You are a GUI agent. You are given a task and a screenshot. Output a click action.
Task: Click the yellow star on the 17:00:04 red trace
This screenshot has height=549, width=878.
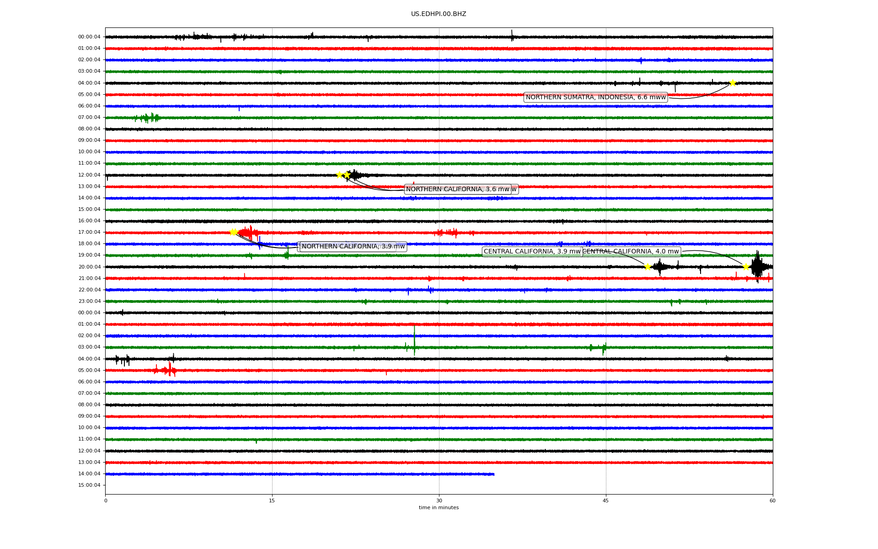(233, 232)
